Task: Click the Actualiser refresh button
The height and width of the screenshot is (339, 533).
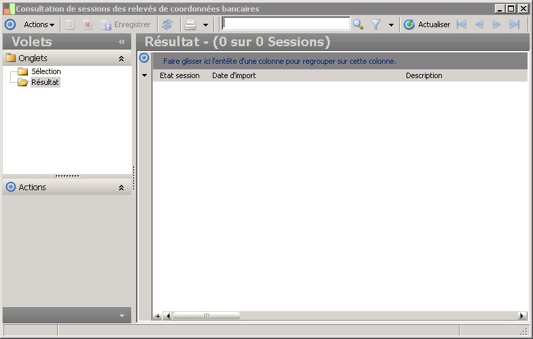Action: (x=427, y=24)
